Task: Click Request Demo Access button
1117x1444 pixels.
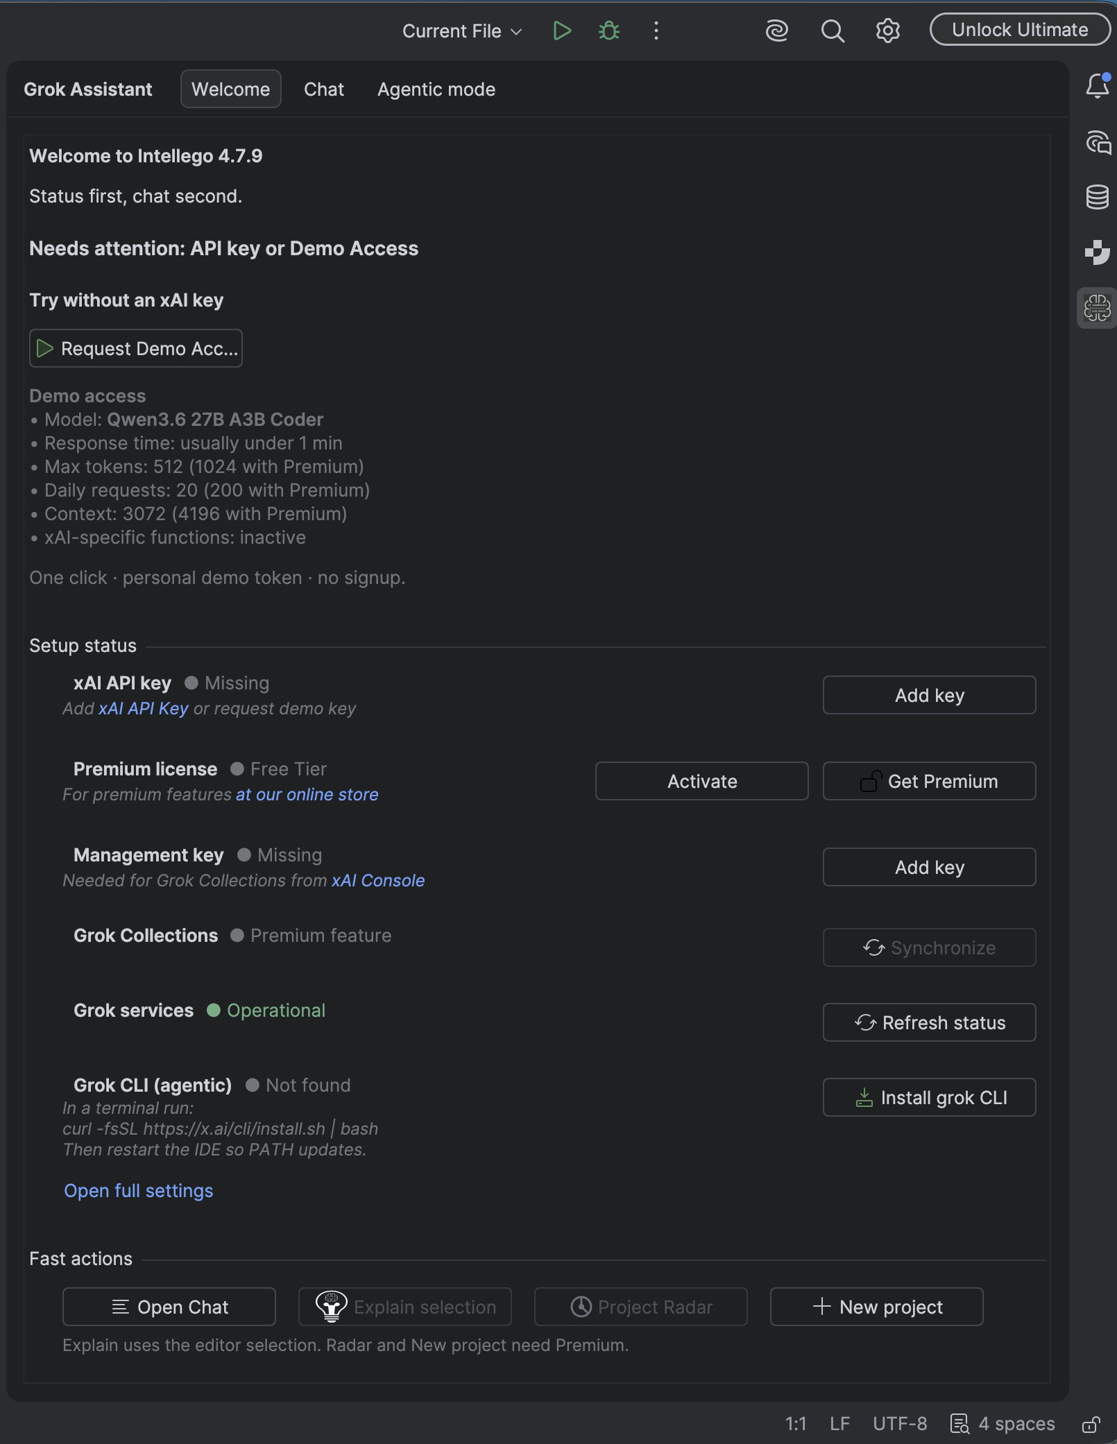Action: coord(136,348)
